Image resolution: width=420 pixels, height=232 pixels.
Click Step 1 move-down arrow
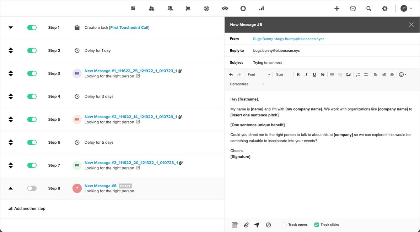[x=11, y=28]
